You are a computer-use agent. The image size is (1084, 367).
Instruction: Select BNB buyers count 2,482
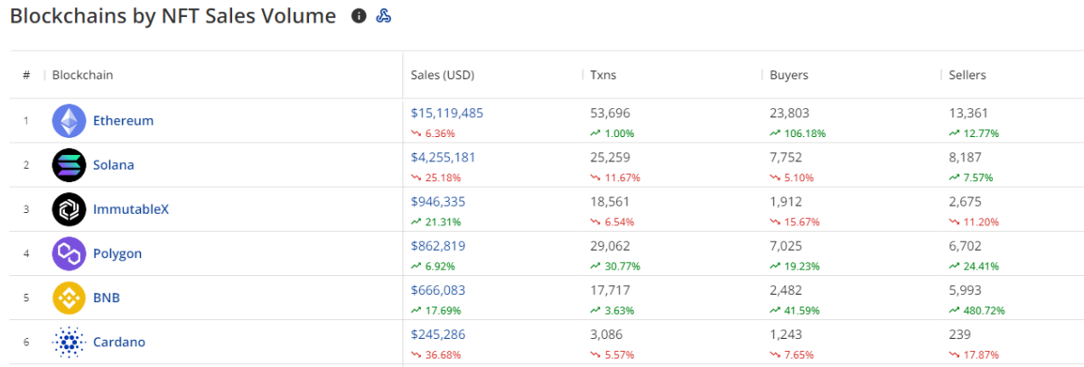786,289
